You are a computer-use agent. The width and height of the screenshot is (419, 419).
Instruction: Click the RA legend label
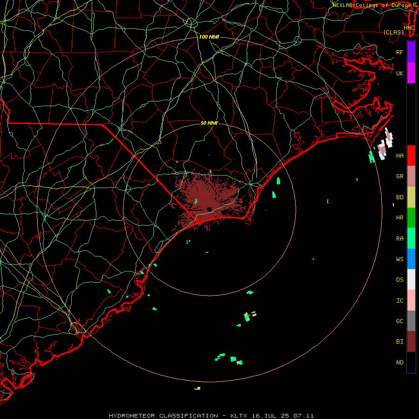point(399,239)
